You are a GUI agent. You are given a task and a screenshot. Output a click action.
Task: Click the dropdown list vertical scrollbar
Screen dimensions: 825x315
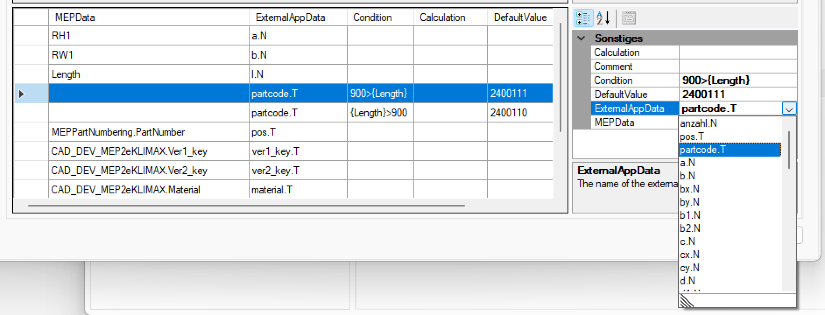(789, 150)
